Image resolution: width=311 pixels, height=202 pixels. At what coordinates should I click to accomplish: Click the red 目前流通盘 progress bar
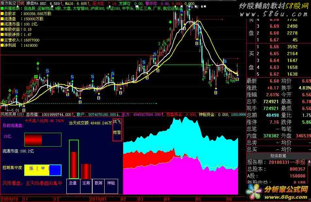point(33,140)
